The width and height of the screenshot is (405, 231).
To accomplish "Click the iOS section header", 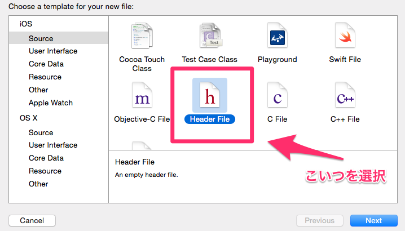I will 26,24.
